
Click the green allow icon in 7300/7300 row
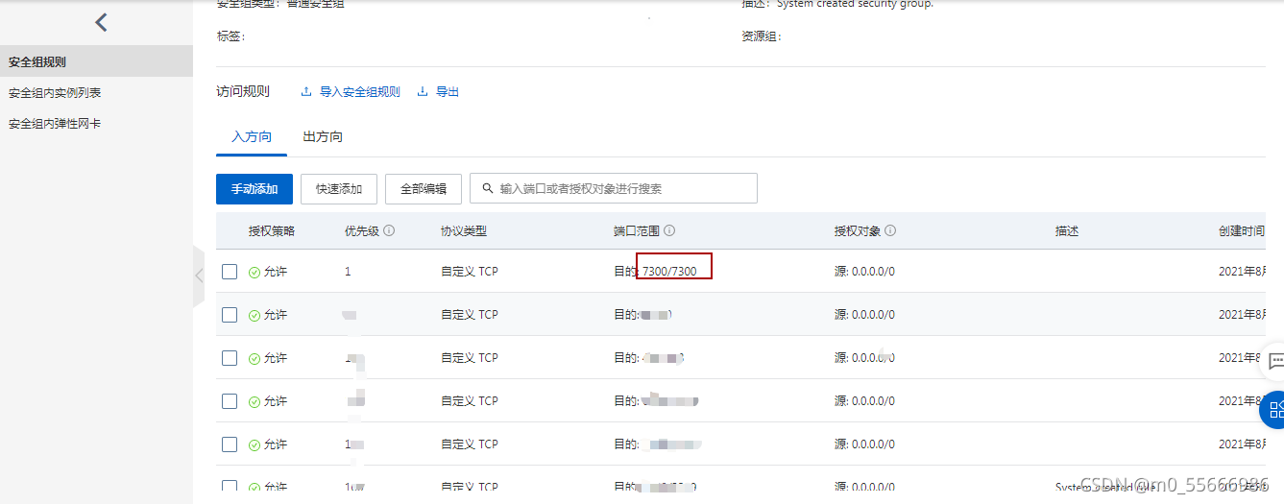point(254,272)
